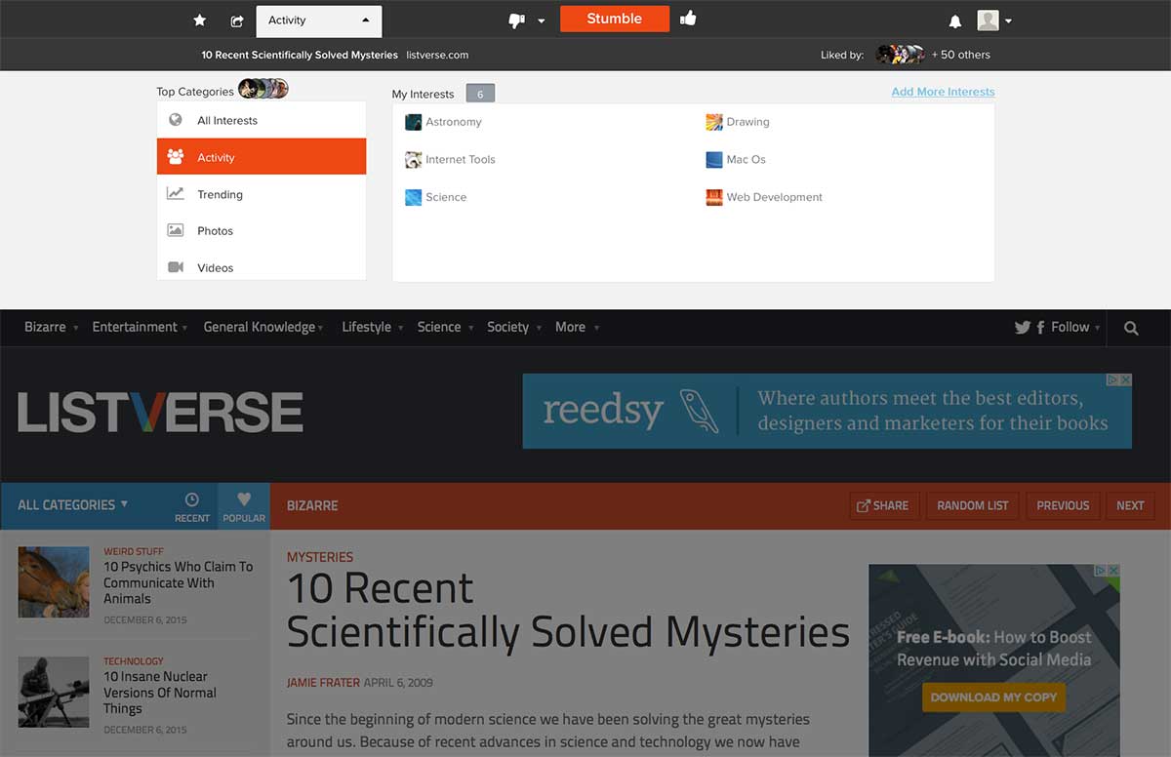1171x757 pixels.
Task: Open the ALL CATEGORIES dropdown
Action: (73, 505)
